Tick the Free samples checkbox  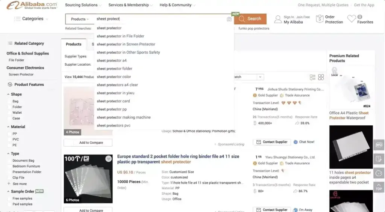[x=10, y=198]
